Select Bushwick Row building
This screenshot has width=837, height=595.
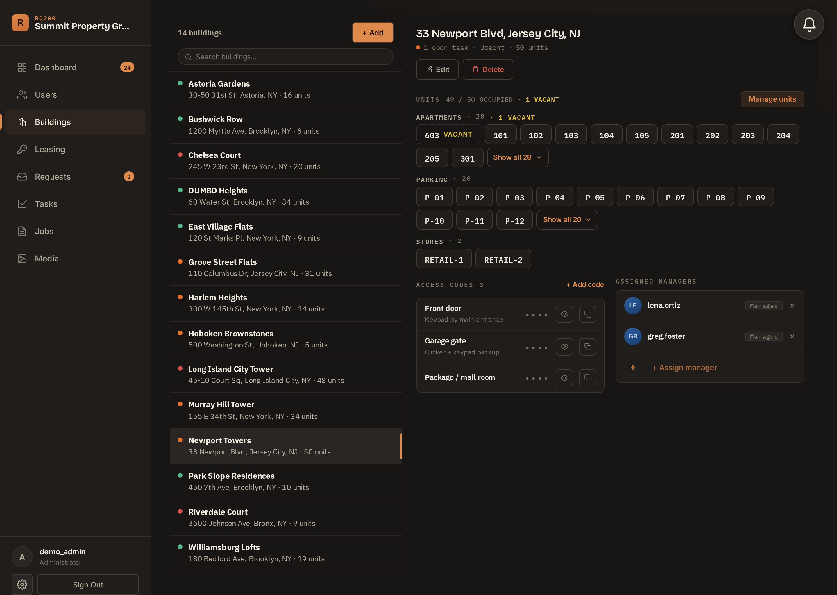coord(286,125)
